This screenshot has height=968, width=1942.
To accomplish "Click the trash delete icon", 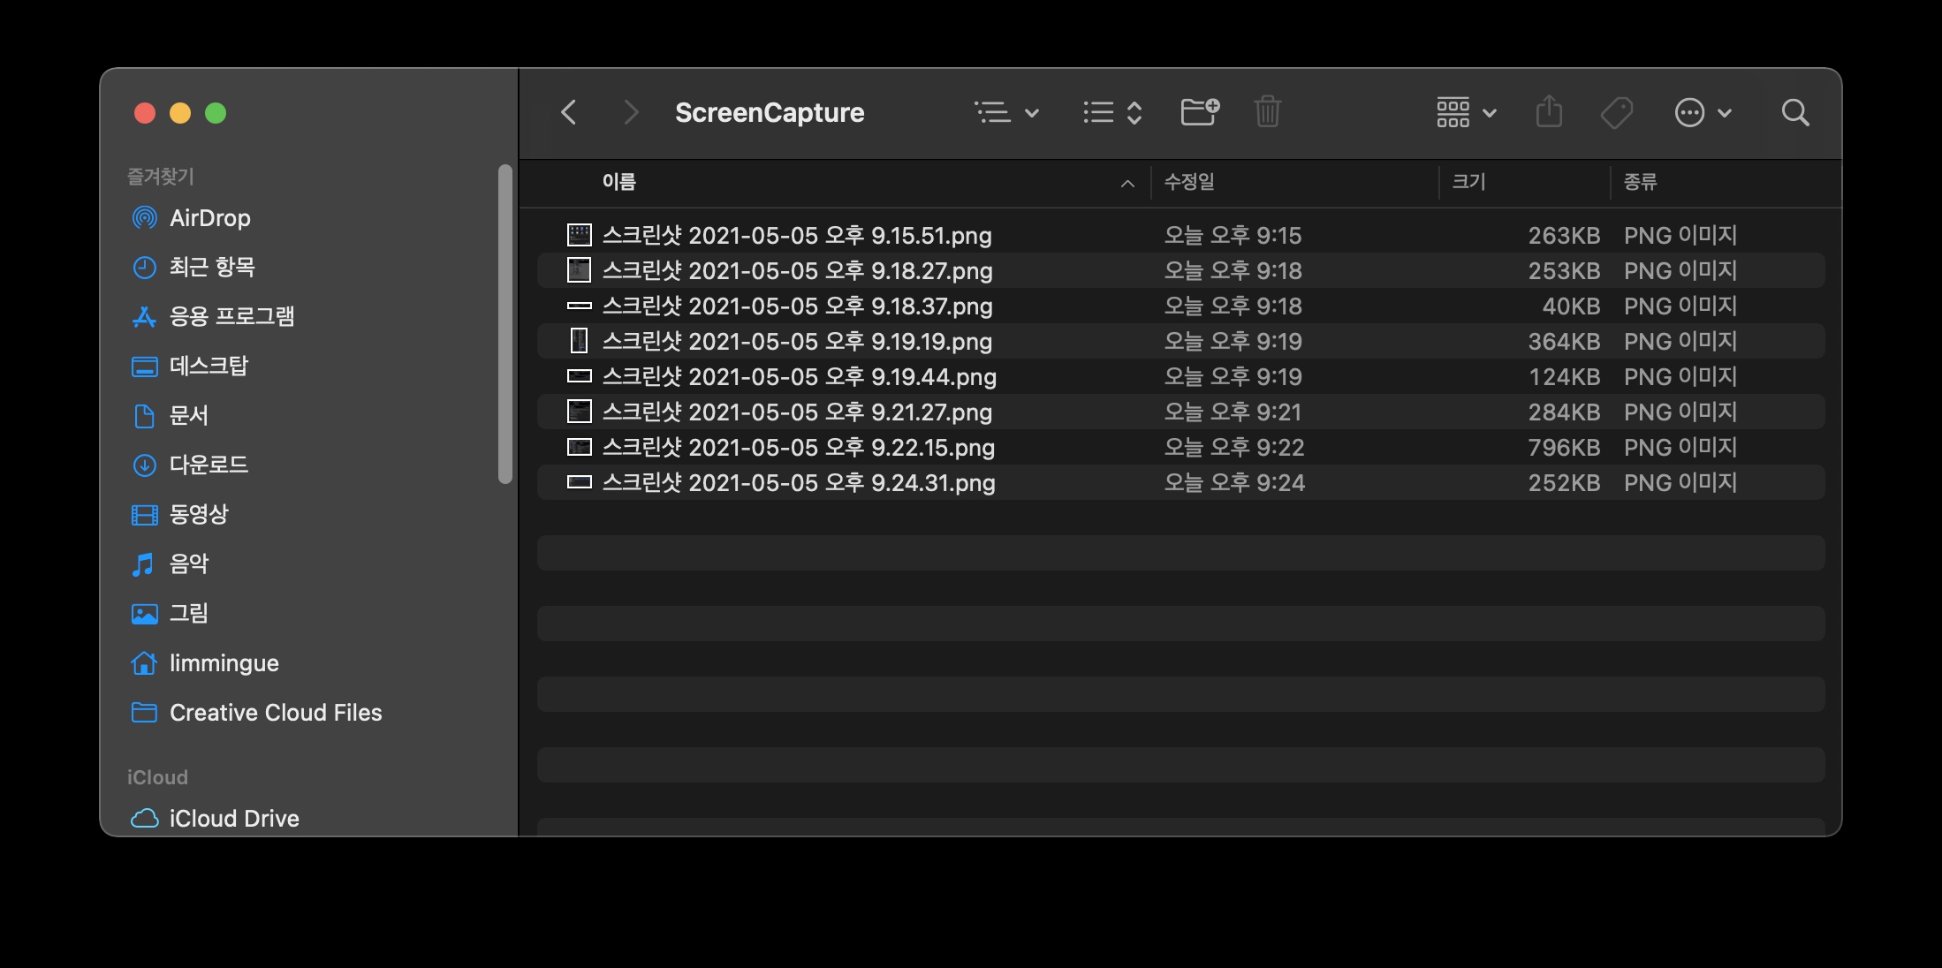I will [1267, 112].
